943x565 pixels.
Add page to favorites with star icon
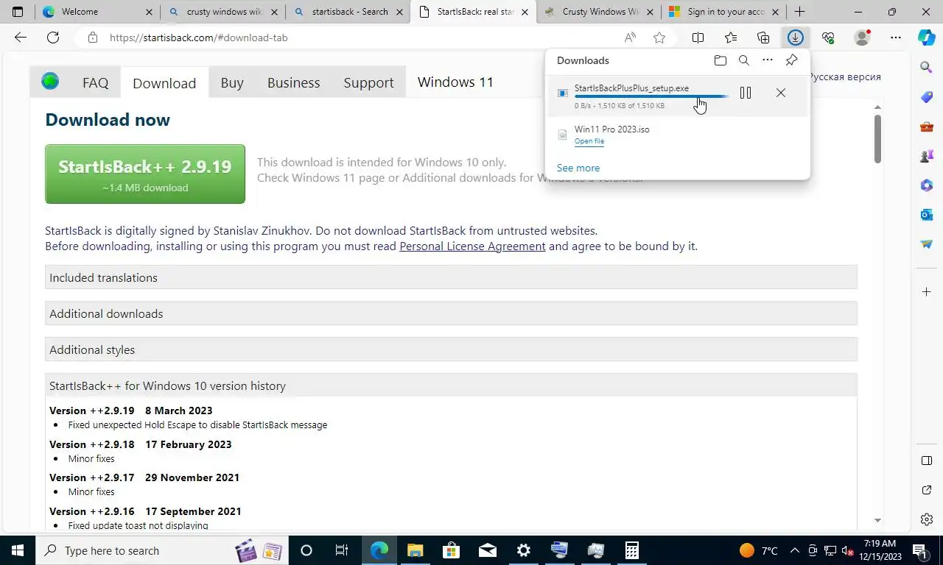659,38
